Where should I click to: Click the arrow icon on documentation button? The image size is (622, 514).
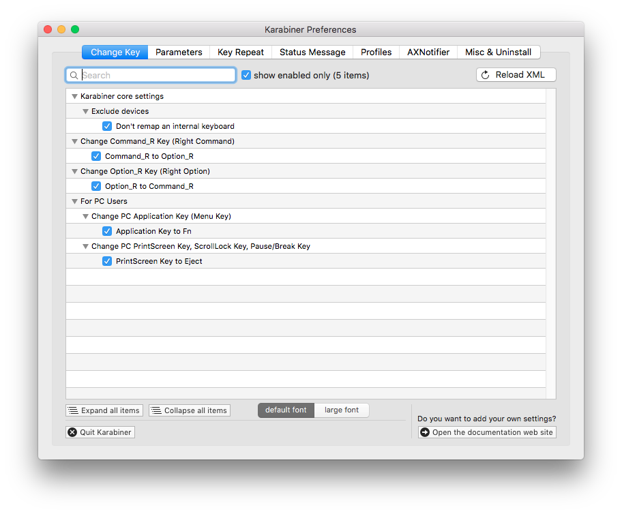[425, 432]
